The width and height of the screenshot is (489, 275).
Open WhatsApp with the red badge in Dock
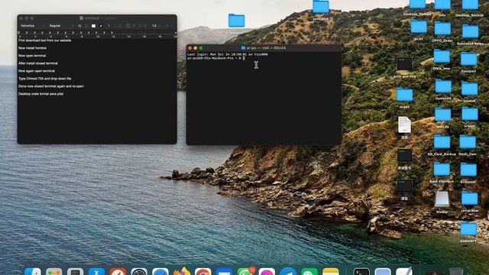coord(246,271)
